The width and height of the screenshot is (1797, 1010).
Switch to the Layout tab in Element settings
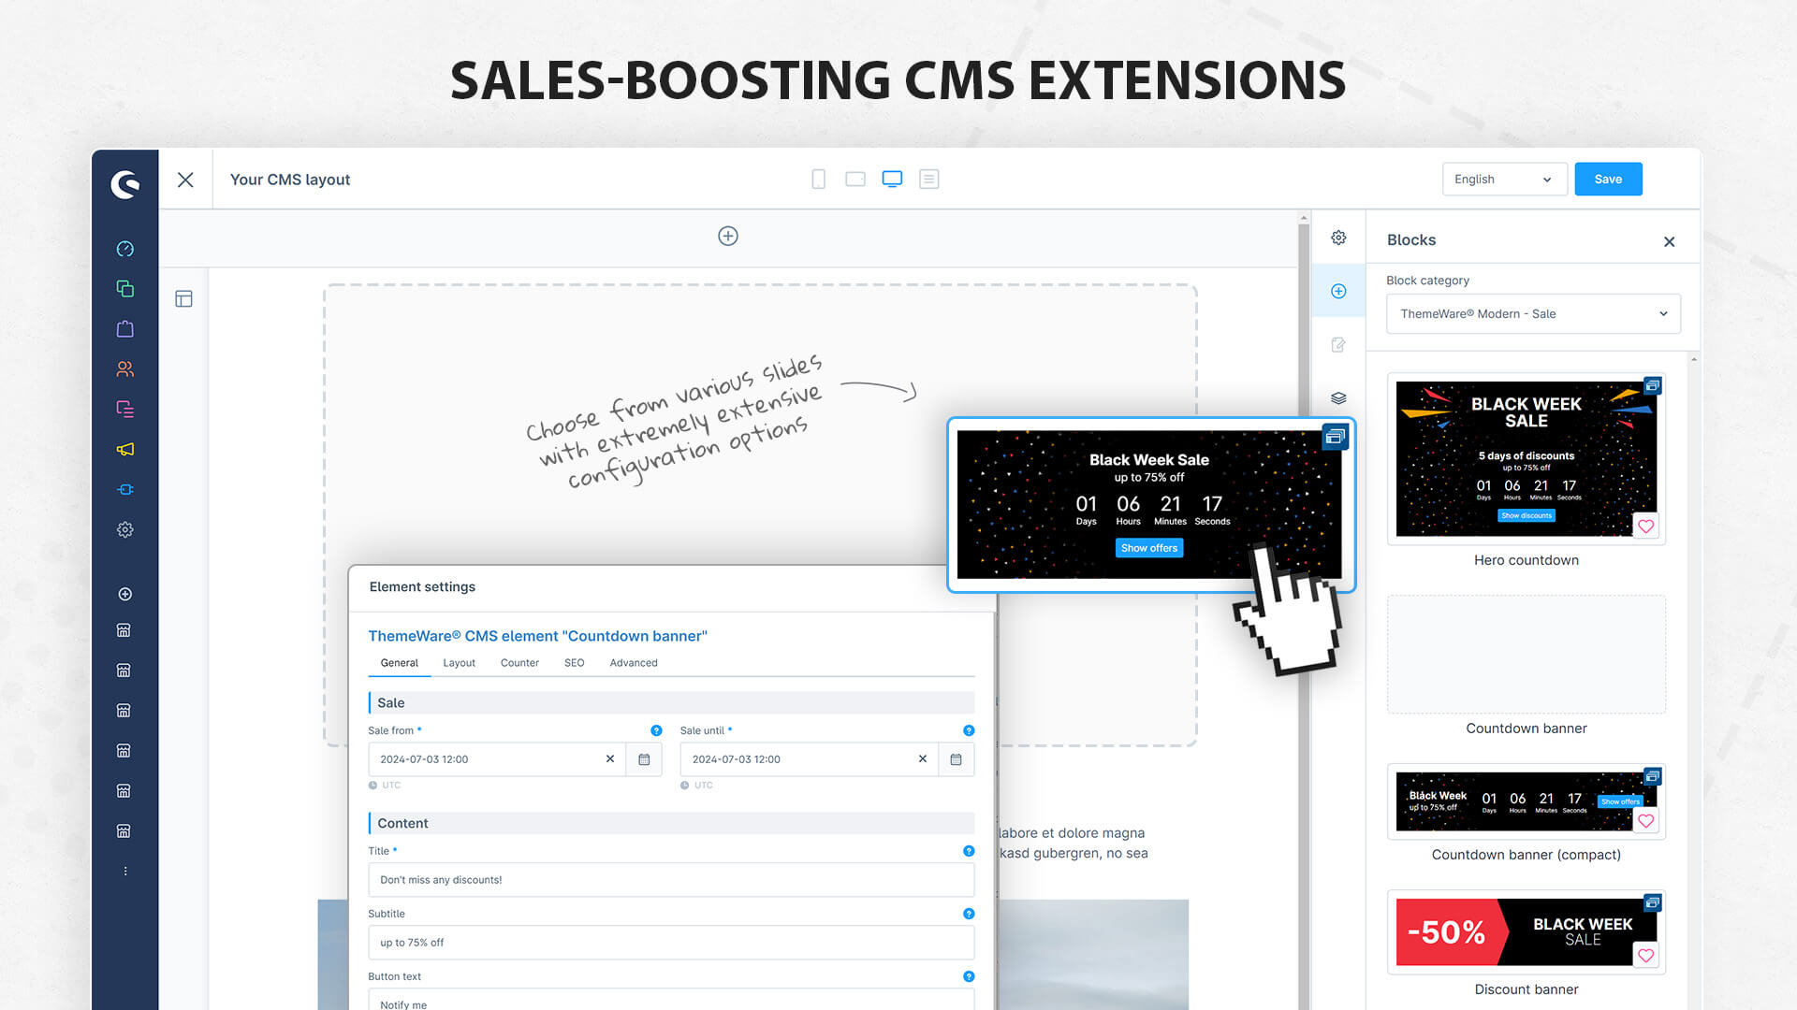pyautogui.click(x=458, y=662)
